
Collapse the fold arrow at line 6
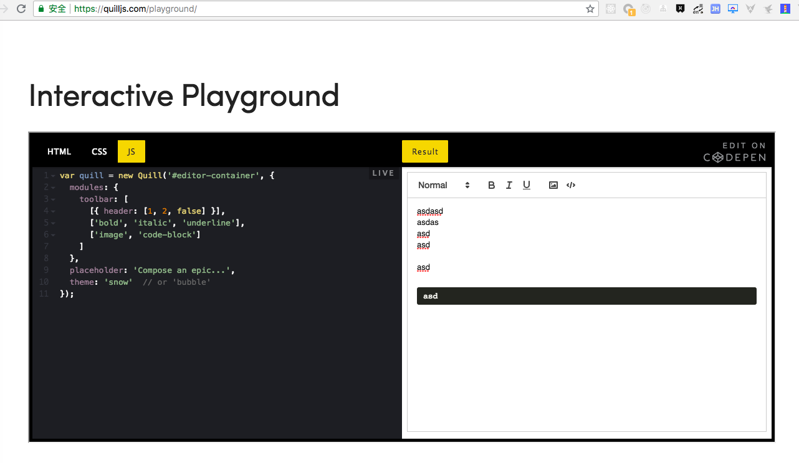(54, 235)
